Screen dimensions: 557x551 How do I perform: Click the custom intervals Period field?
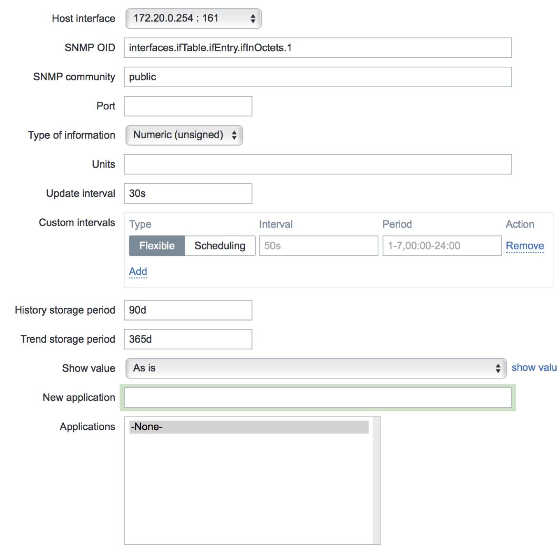tap(442, 246)
